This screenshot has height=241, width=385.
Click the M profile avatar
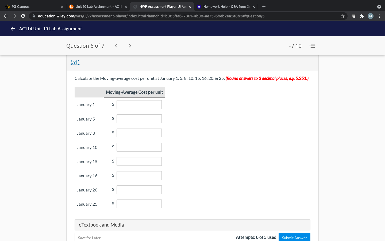tap(370, 16)
